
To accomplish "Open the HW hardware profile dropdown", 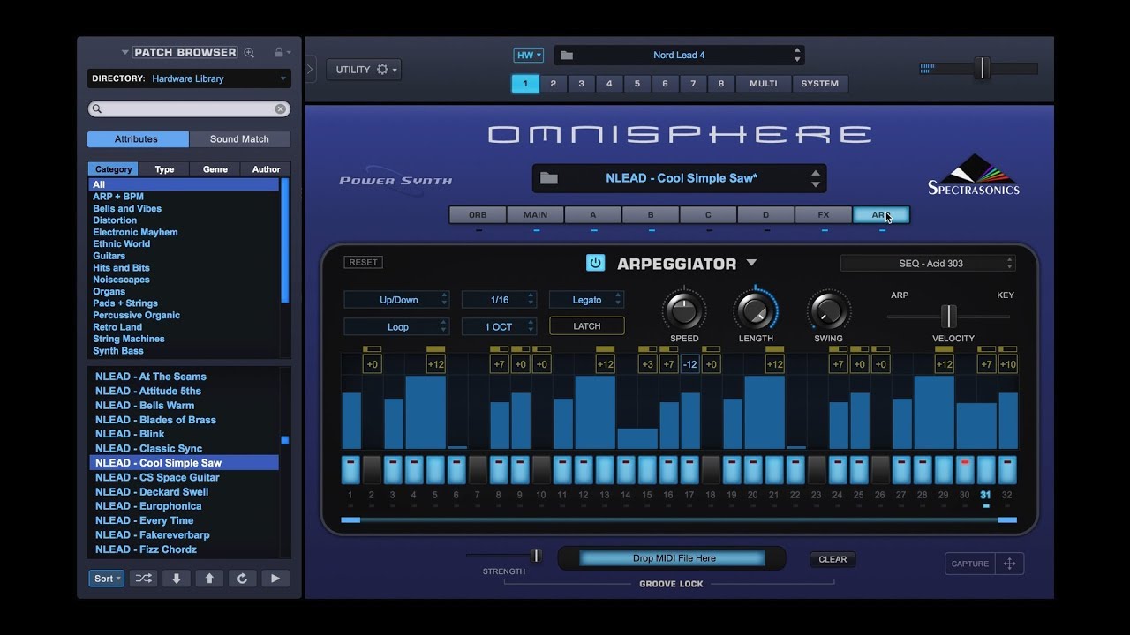I will point(529,55).
